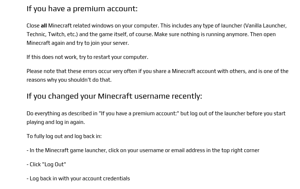Click the line "playing and log in again."

point(56,122)
